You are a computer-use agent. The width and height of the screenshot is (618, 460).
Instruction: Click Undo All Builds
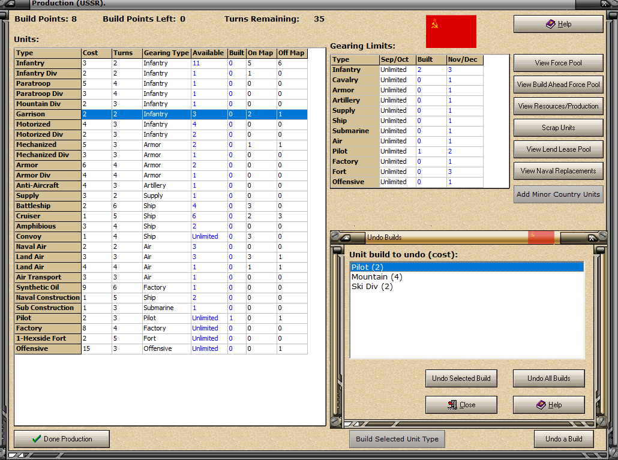coord(548,378)
